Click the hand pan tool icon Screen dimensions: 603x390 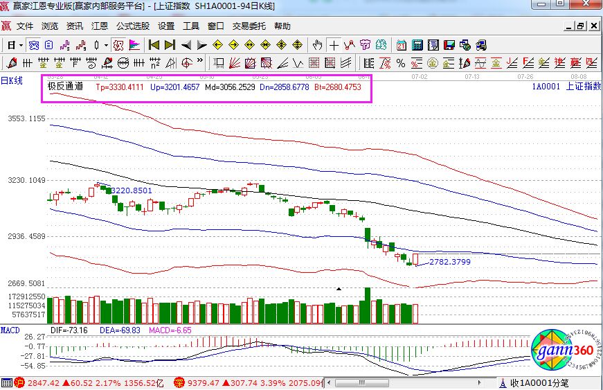coord(318,45)
